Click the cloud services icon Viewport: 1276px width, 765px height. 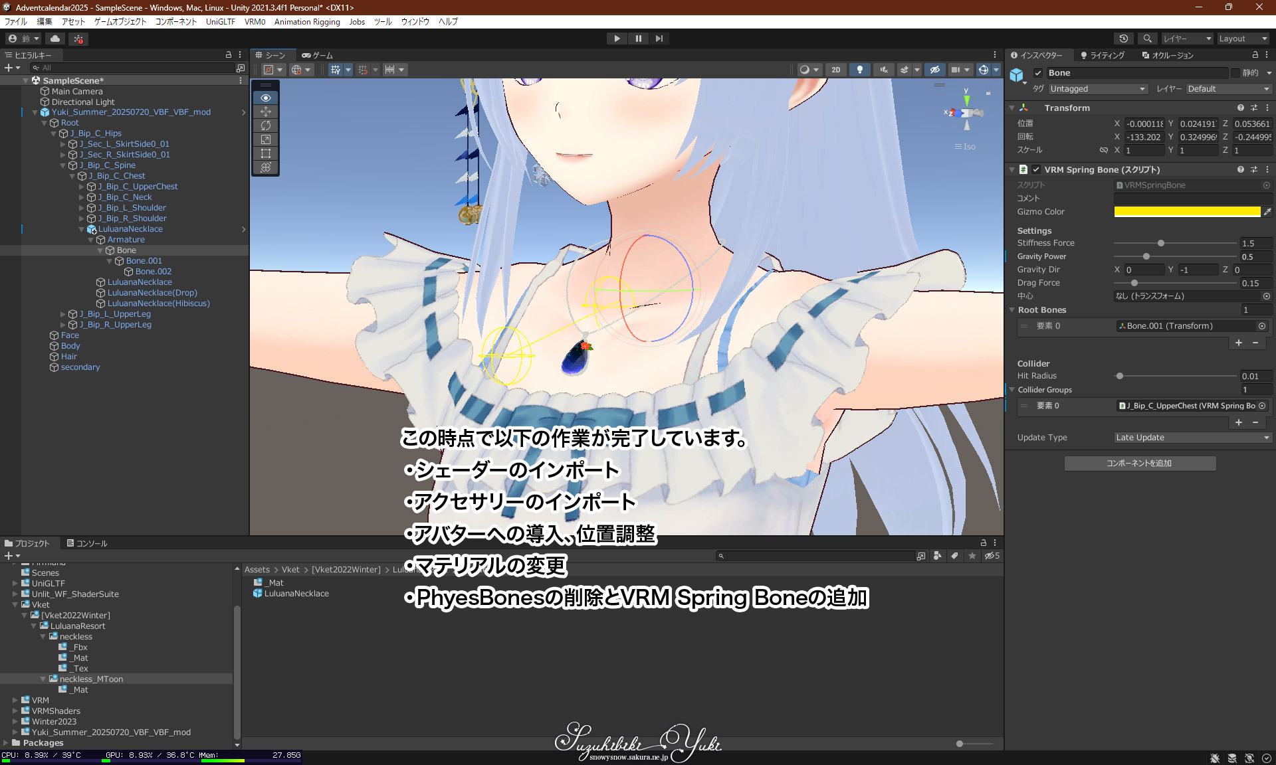coord(55,39)
